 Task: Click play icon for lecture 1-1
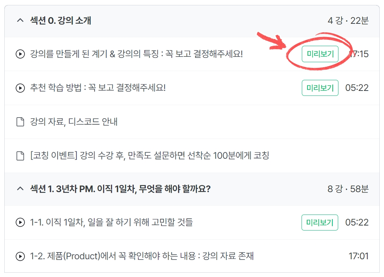tap(20, 223)
